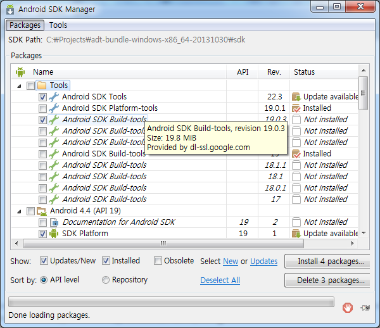Screen dimensions: 380x328
Task: Click the SDK Path text value
Action: [x=146, y=40]
